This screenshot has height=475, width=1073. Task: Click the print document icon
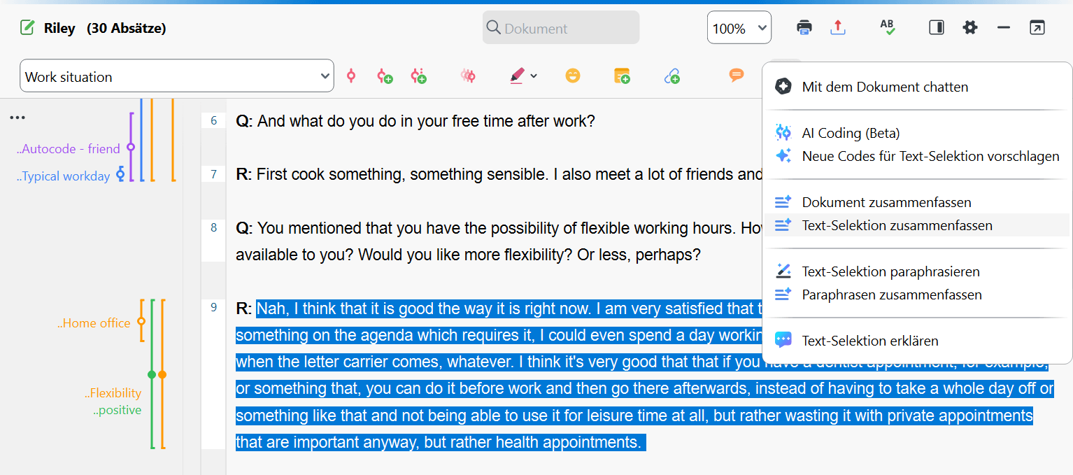[804, 28]
